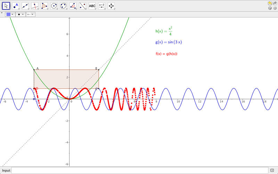Select Circle with Center through Point tool

pyautogui.click(x=54, y=6)
